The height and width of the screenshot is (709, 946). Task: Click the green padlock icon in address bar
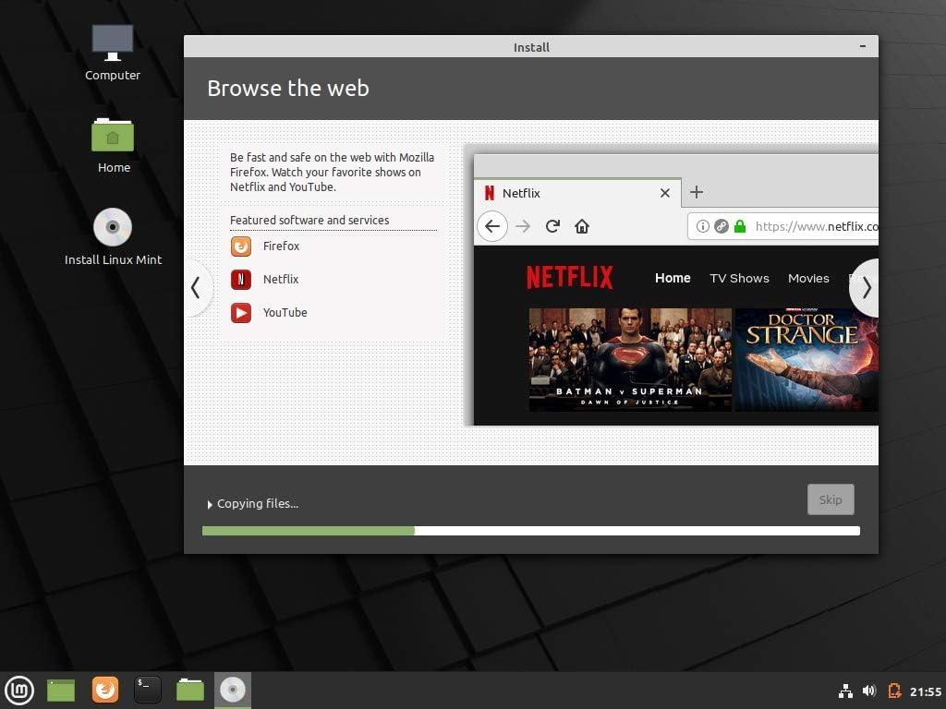(740, 226)
